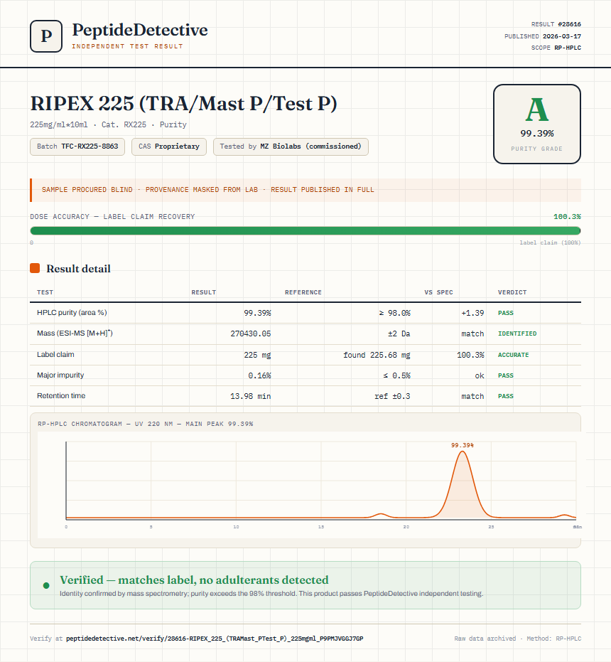Click the REFERENCE column header

pos(303,292)
